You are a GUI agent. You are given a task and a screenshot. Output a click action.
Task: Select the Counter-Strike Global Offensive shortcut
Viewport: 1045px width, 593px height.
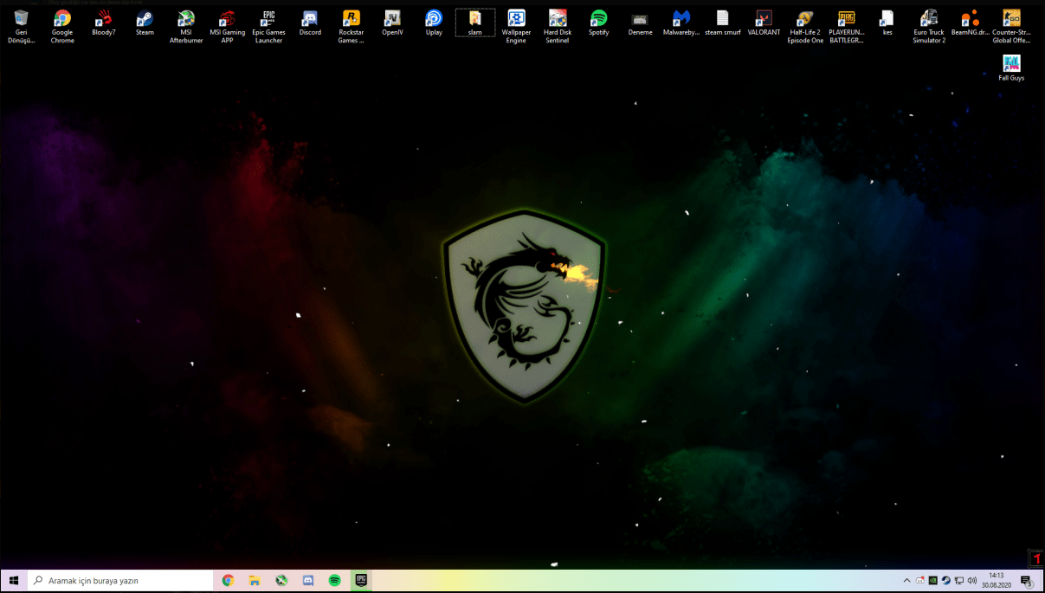pyautogui.click(x=1011, y=27)
